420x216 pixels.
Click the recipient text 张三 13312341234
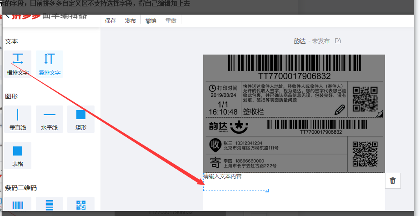(x=243, y=143)
